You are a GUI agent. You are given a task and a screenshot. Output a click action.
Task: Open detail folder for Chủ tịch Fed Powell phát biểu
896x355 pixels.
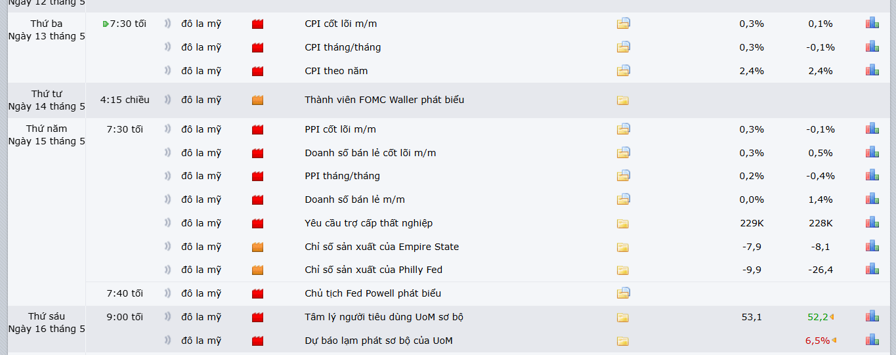[623, 293]
